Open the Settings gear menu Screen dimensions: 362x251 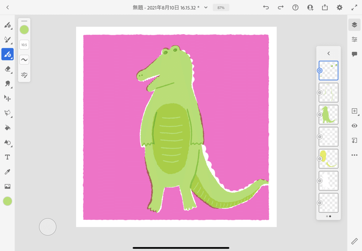click(339, 7)
